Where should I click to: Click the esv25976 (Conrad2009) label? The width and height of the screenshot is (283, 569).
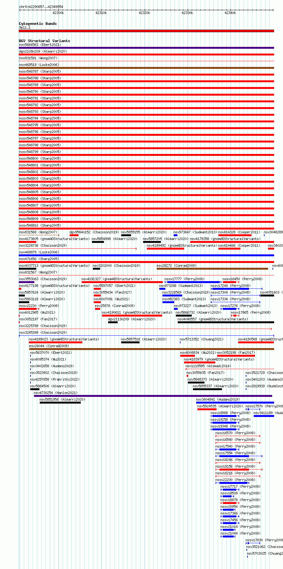[x=115, y=306]
